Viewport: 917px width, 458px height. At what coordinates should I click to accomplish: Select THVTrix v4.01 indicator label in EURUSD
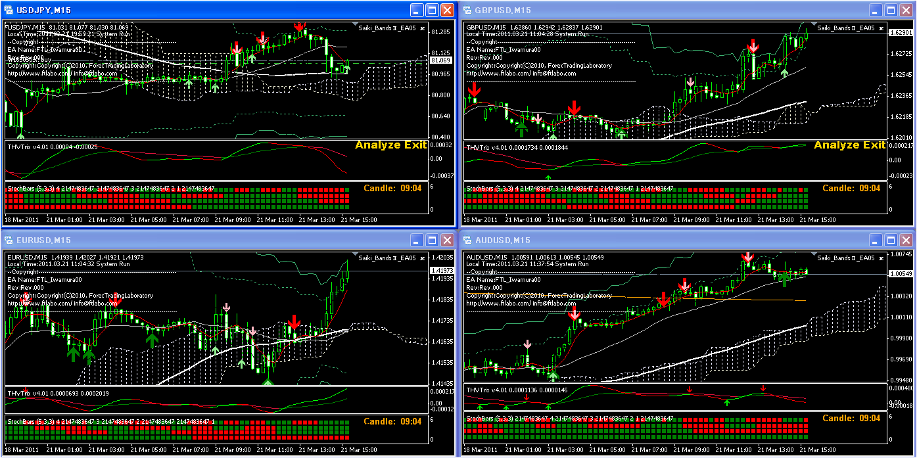point(27,393)
